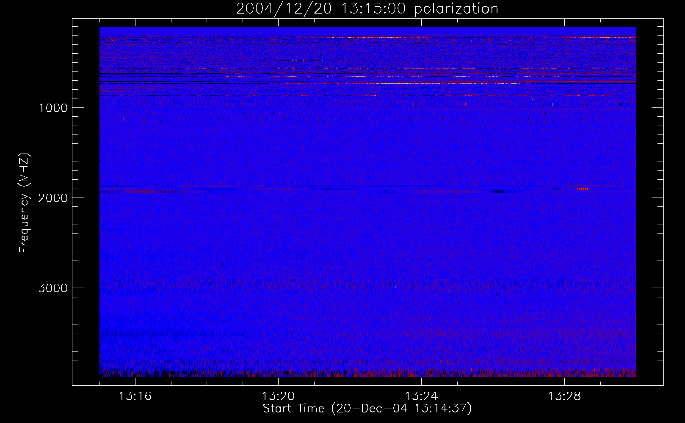Image resolution: width=685 pixels, height=423 pixels.
Task: Click the 3000 frequency tick label
Action: pyautogui.click(x=53, y=288)
